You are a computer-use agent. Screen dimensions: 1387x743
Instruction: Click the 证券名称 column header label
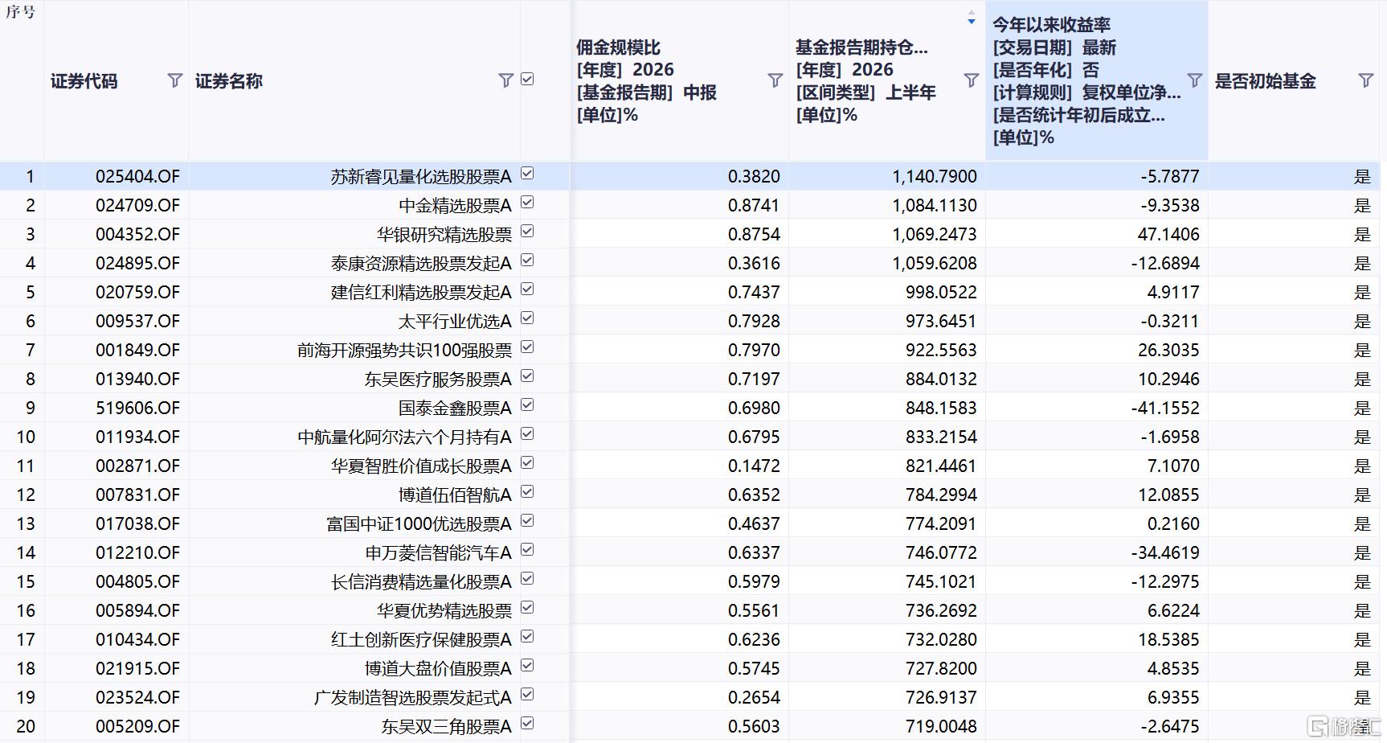229,81
